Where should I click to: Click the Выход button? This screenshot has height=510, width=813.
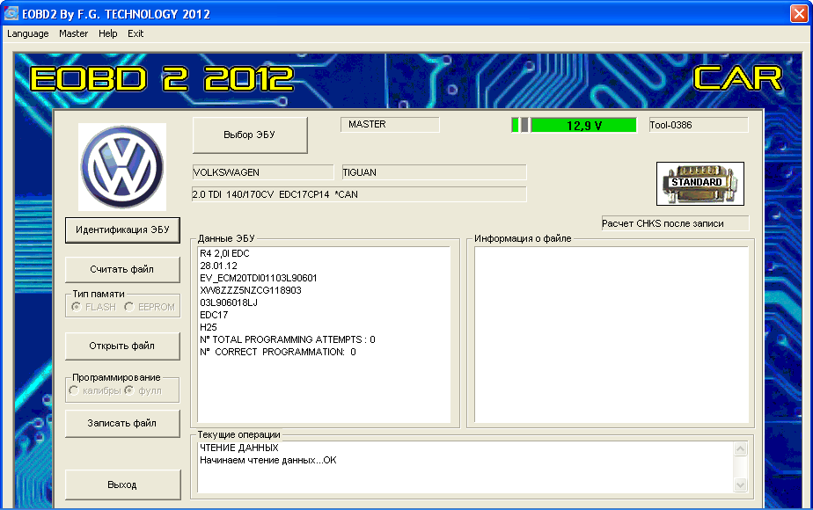(122, 484)
